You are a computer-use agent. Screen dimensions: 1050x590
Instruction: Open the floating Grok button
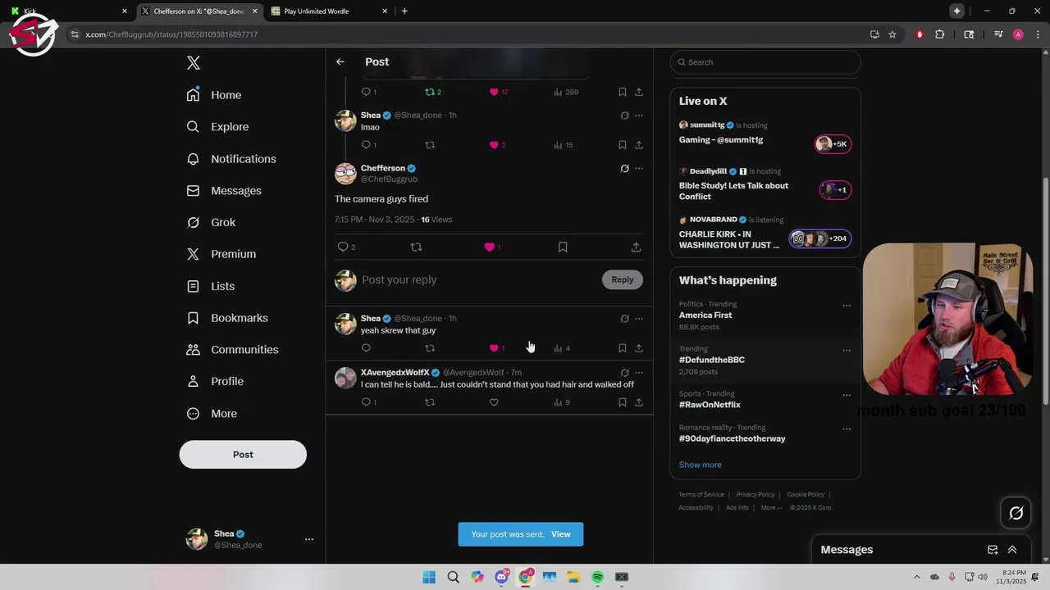1016,513
